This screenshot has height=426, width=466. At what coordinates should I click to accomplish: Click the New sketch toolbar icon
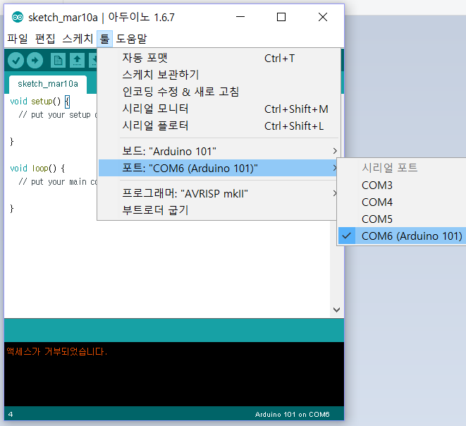[58, 61]
